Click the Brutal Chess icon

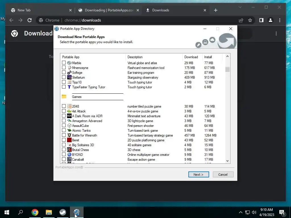tap(69, 150)
